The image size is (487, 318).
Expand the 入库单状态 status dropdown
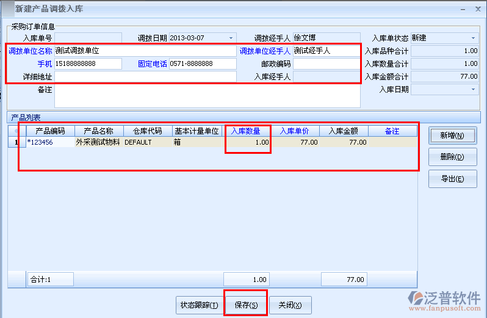(x=473, y=38)
